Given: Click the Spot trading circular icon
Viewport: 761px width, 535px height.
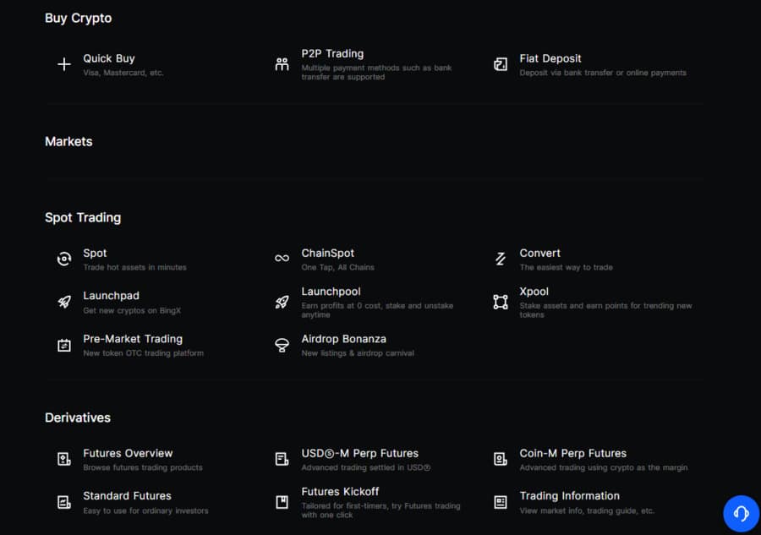Looking at the screenshot, I should tap(63, 259).
